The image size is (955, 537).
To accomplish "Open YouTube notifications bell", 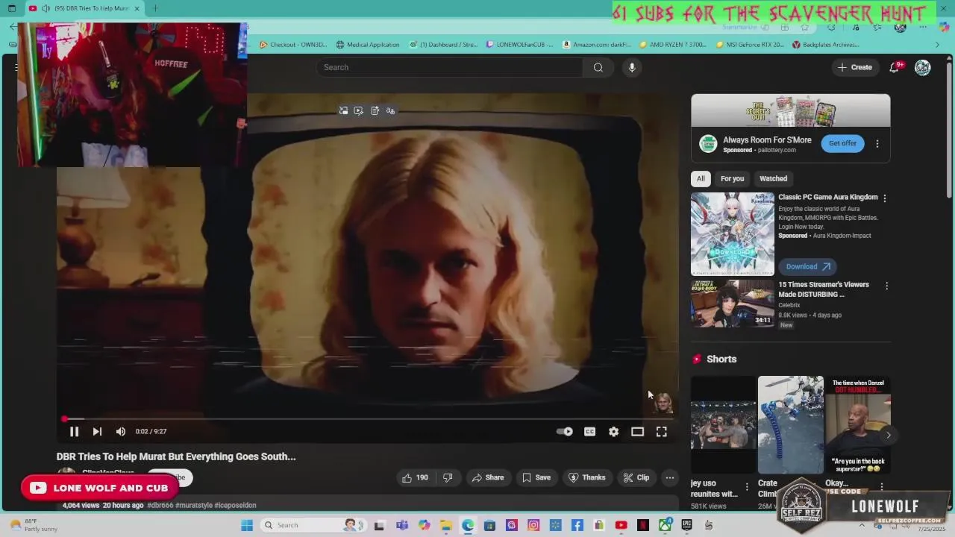I will coord(895,67).
